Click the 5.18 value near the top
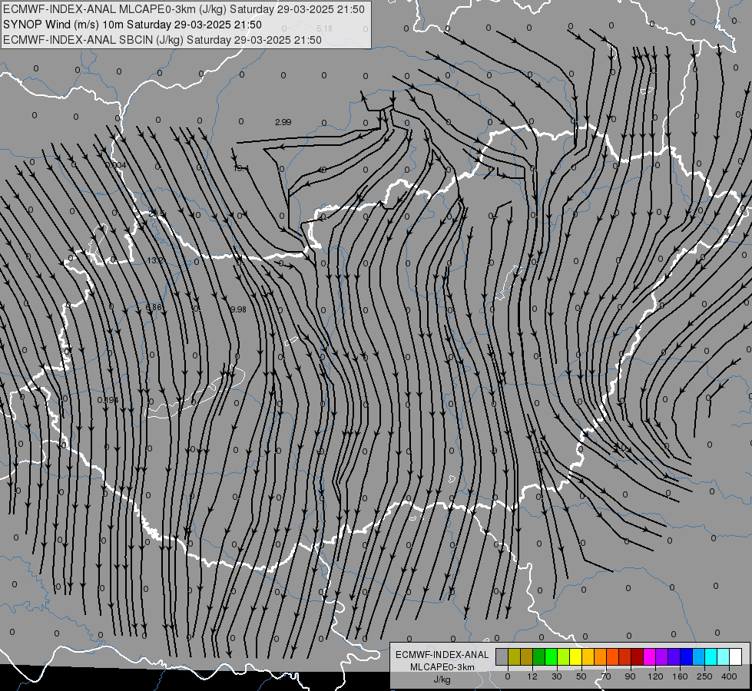Viewport: 752px width, 691px height. tap(324, 28)
